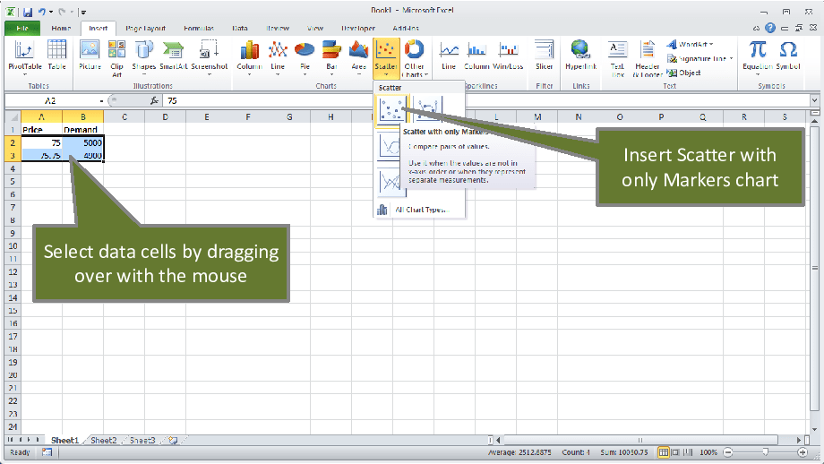Open the Bar chart gallery

(331, 58)
